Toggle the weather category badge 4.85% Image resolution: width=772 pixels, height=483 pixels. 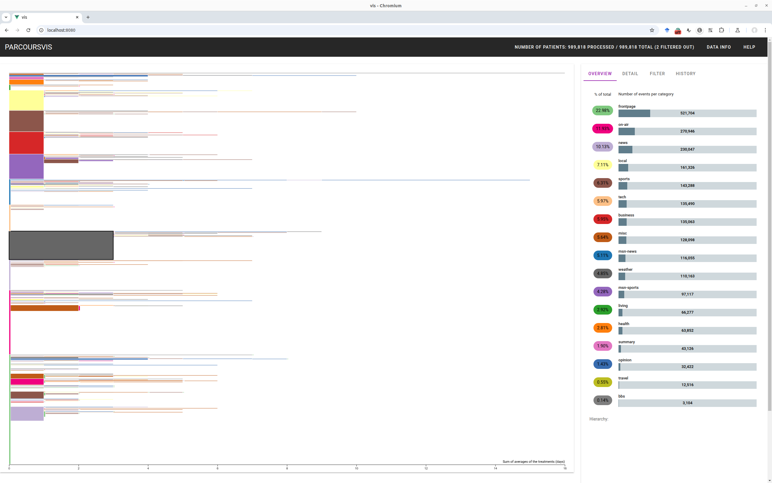[602, 273]
